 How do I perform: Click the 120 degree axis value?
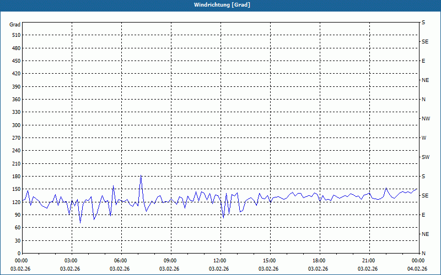17,202
